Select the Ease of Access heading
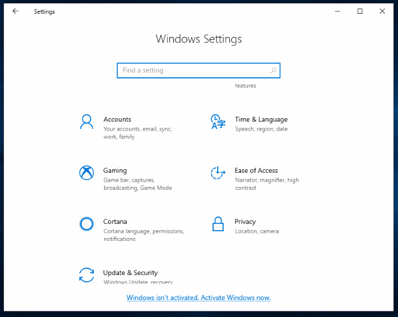 (256, 170)
